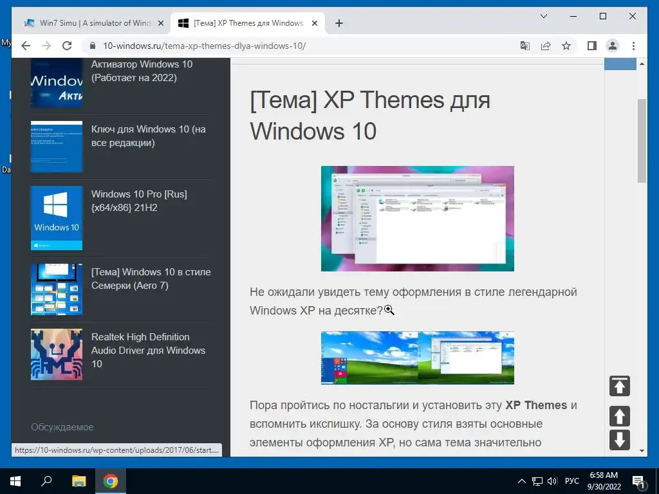Click the Ключ для Windows thumbnail
The image size is (659, 494).
point(57,147)
